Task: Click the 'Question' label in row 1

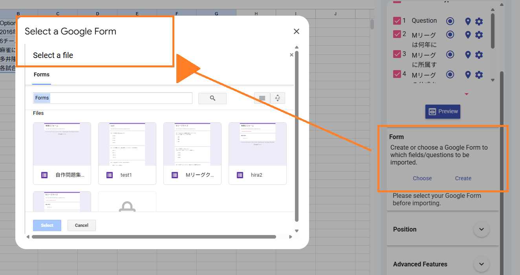Action: pos(424,21)
